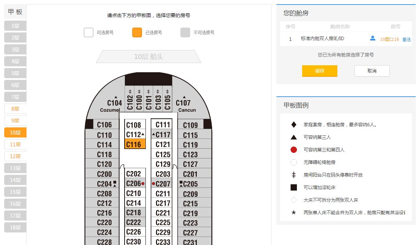419x245 pixels.
Task: Click the double-dagger balcony legend icon
Action: point(294,175)
